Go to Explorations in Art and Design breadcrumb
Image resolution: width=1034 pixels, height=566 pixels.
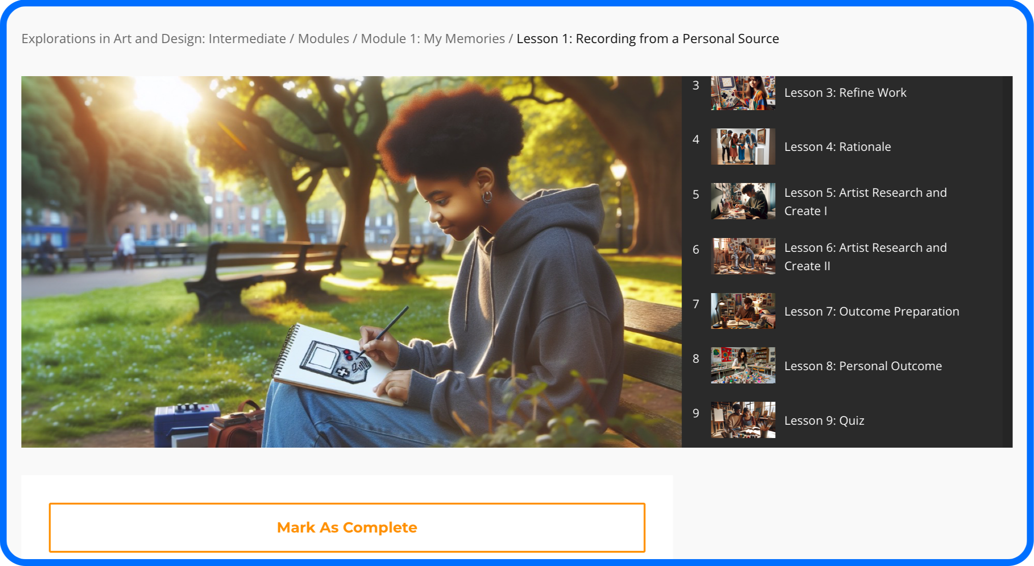[153, 39]
